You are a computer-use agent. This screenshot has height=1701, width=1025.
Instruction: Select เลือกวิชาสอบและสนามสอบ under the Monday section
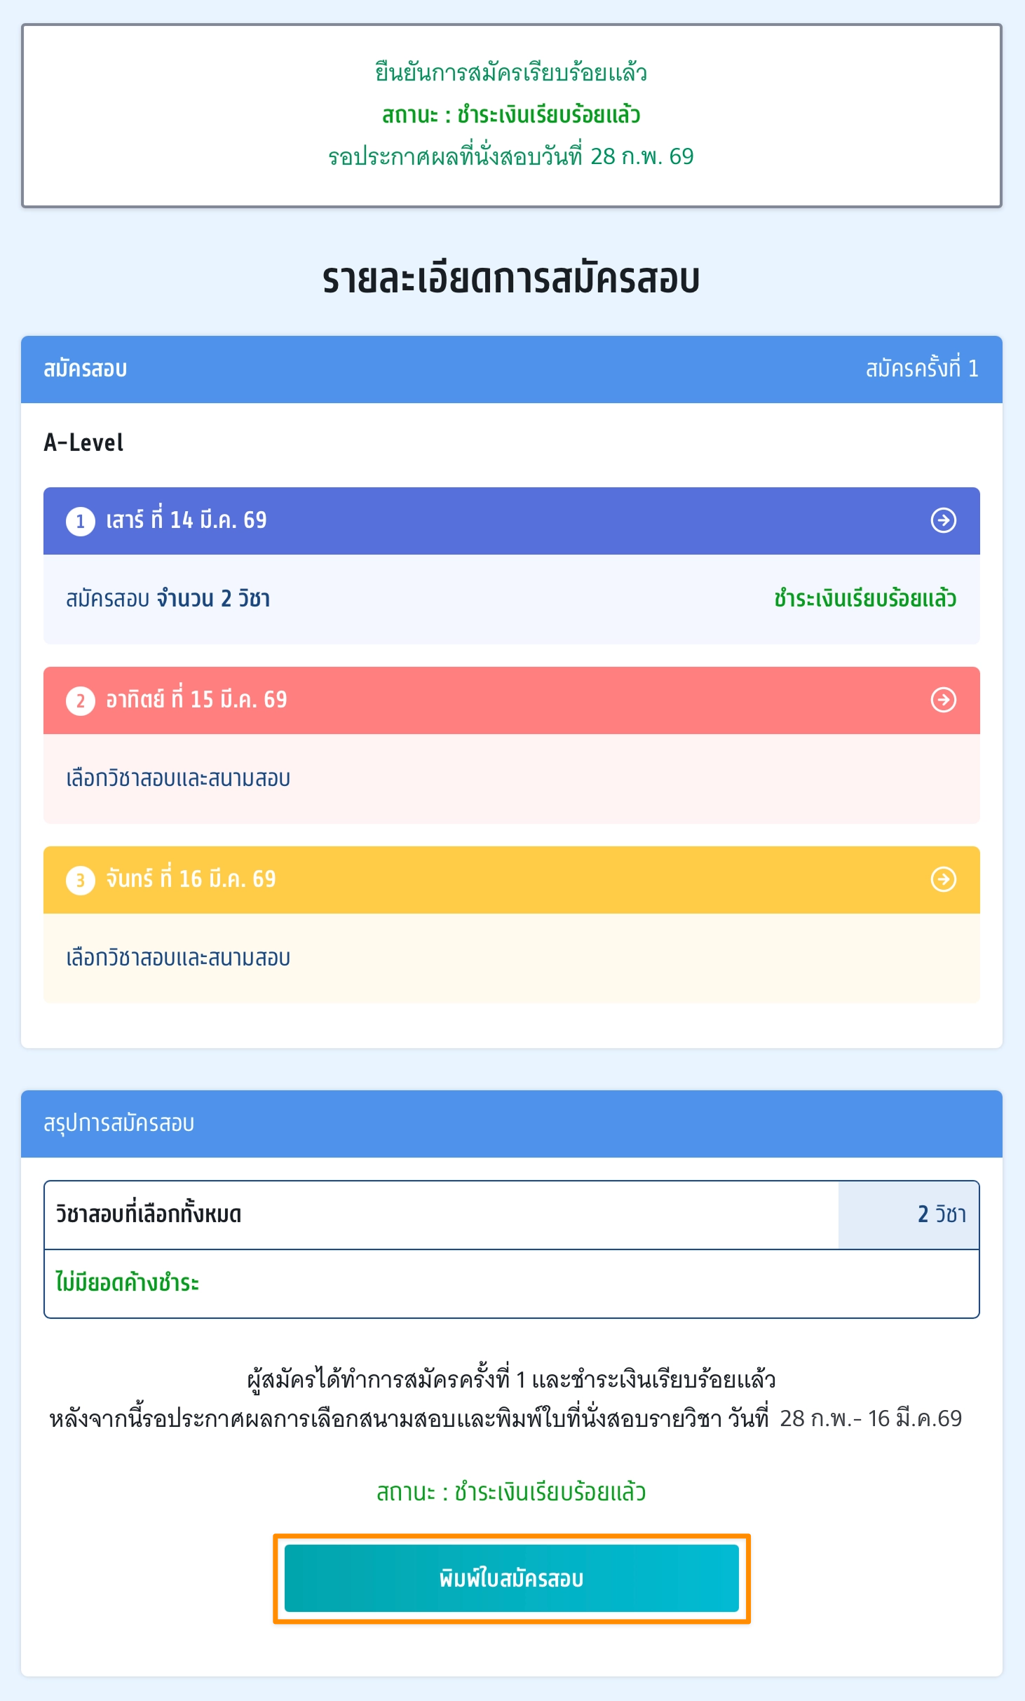coord(178,958)
